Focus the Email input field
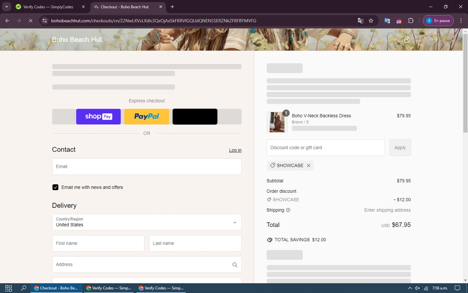 147,166
